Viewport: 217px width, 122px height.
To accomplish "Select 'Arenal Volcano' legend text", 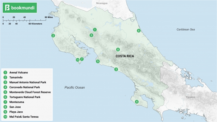I will [19, 73].
